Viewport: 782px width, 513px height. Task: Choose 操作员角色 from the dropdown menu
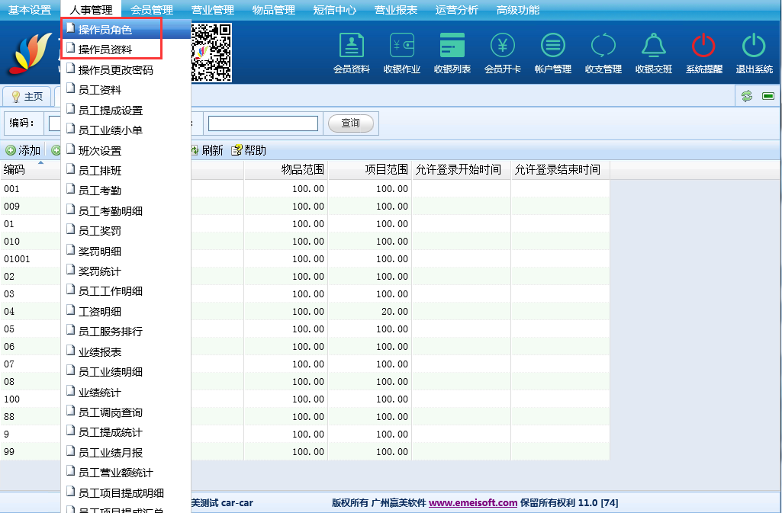click(105, 30)
